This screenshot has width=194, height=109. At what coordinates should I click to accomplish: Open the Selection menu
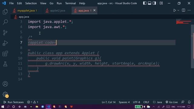click(31, 3)
